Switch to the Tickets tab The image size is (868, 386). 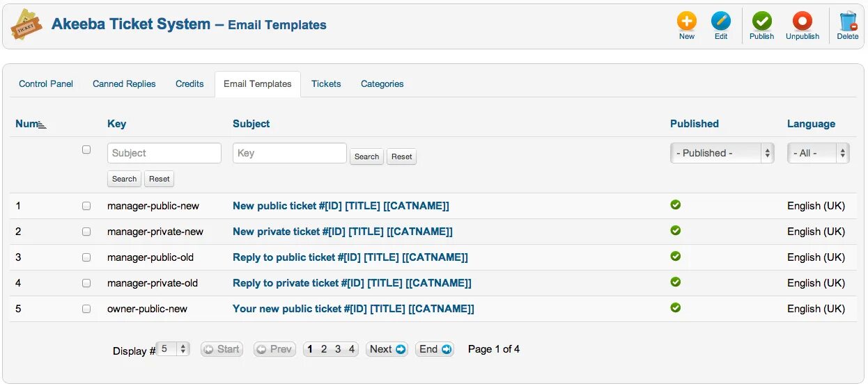pyautogui.click(x=326, y=83)
